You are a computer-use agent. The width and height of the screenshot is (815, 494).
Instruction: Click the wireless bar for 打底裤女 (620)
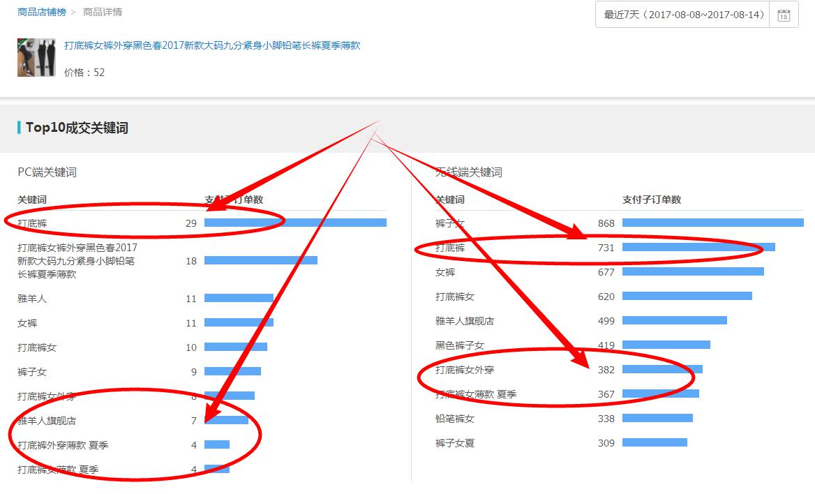[687, 296]
